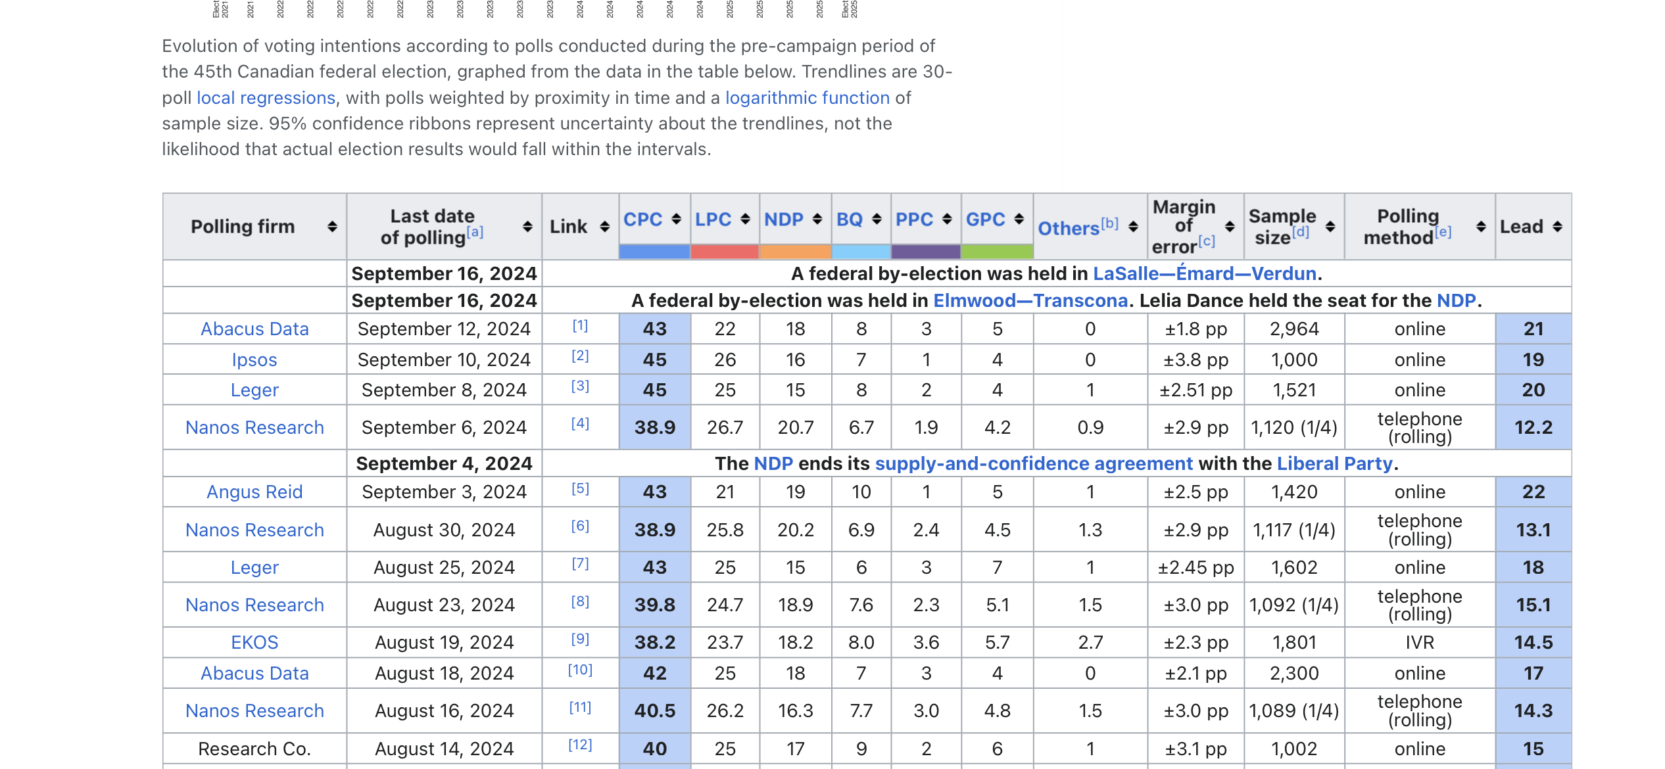Open the supply-and-confidence agreement link
Image resolution: width=1665 pixels, height=769 pixels.
click(1033, 463)
